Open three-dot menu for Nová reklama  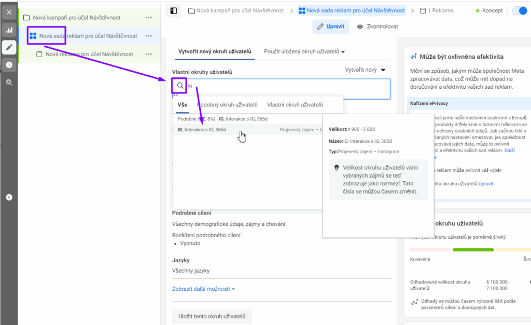click(x=149, y=54)
